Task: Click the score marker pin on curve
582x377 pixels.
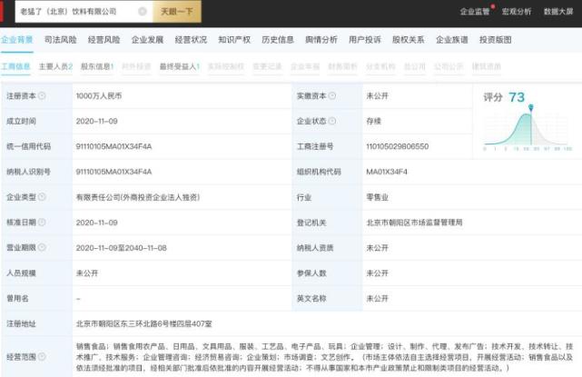Action: click(531, 108)
